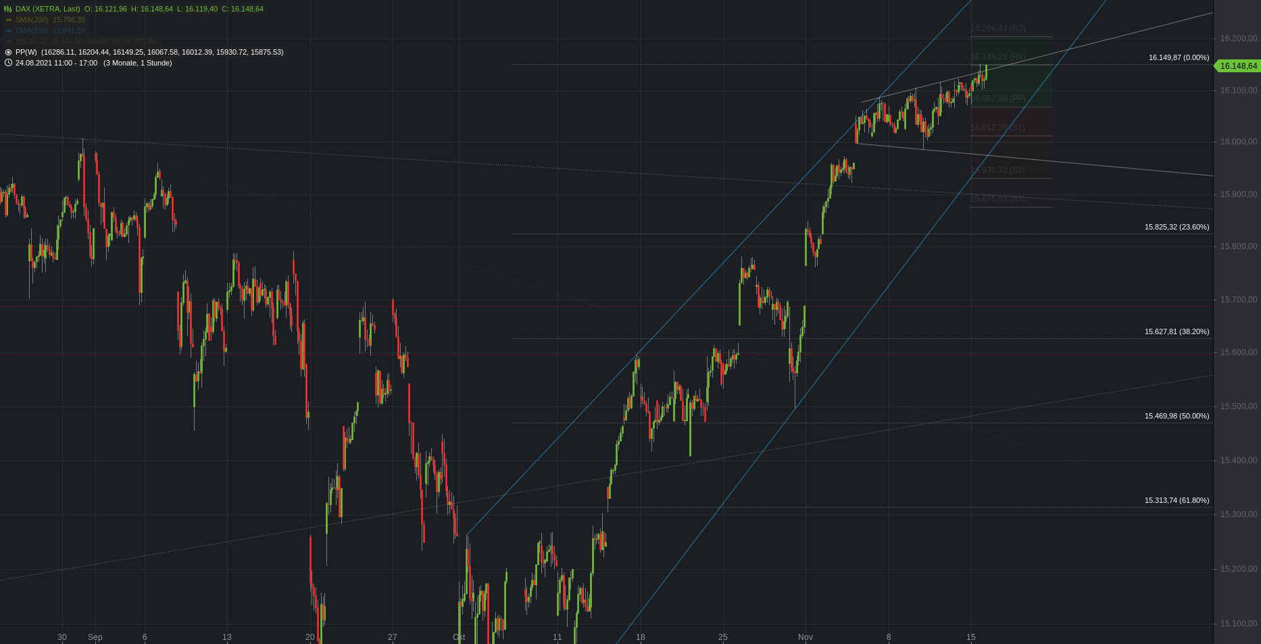Select the DAX (XETRA, Last) legend label
Image resolution: width=1261 pixels, height=644 pixels.
47,9
